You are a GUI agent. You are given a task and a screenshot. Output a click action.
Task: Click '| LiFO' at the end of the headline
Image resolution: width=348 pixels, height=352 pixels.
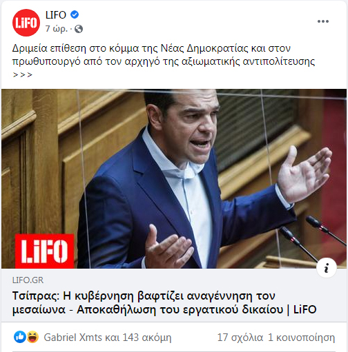coord(302,309)
